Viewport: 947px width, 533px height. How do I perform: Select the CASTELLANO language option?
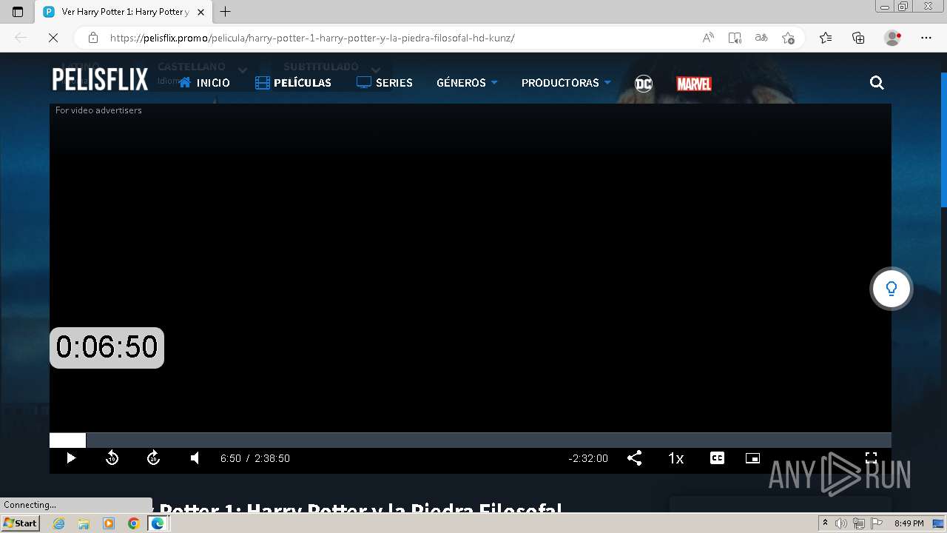[x=191, y=67]
